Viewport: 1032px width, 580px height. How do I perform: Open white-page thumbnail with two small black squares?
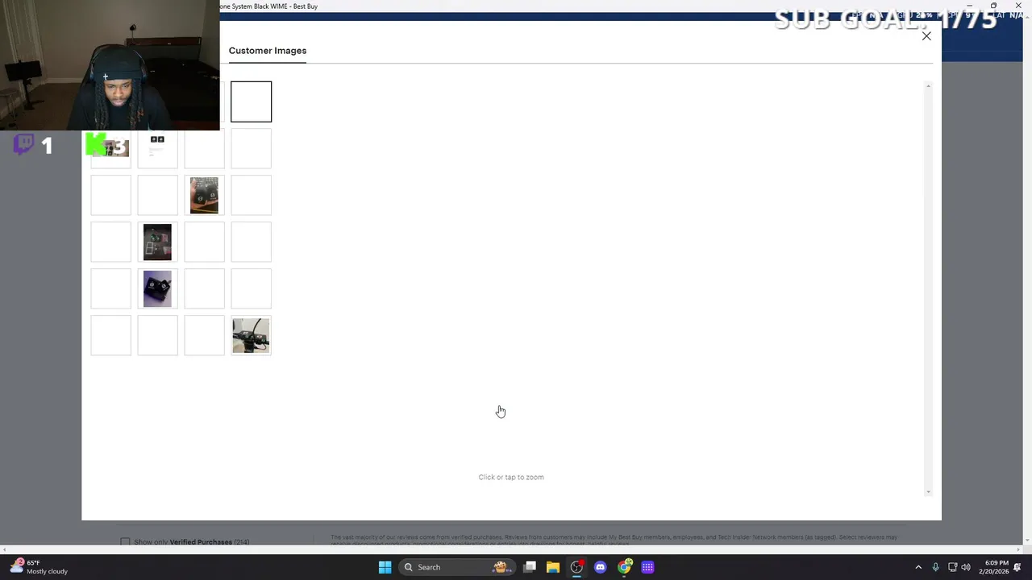pyautogui.click(x=157, y=149)
